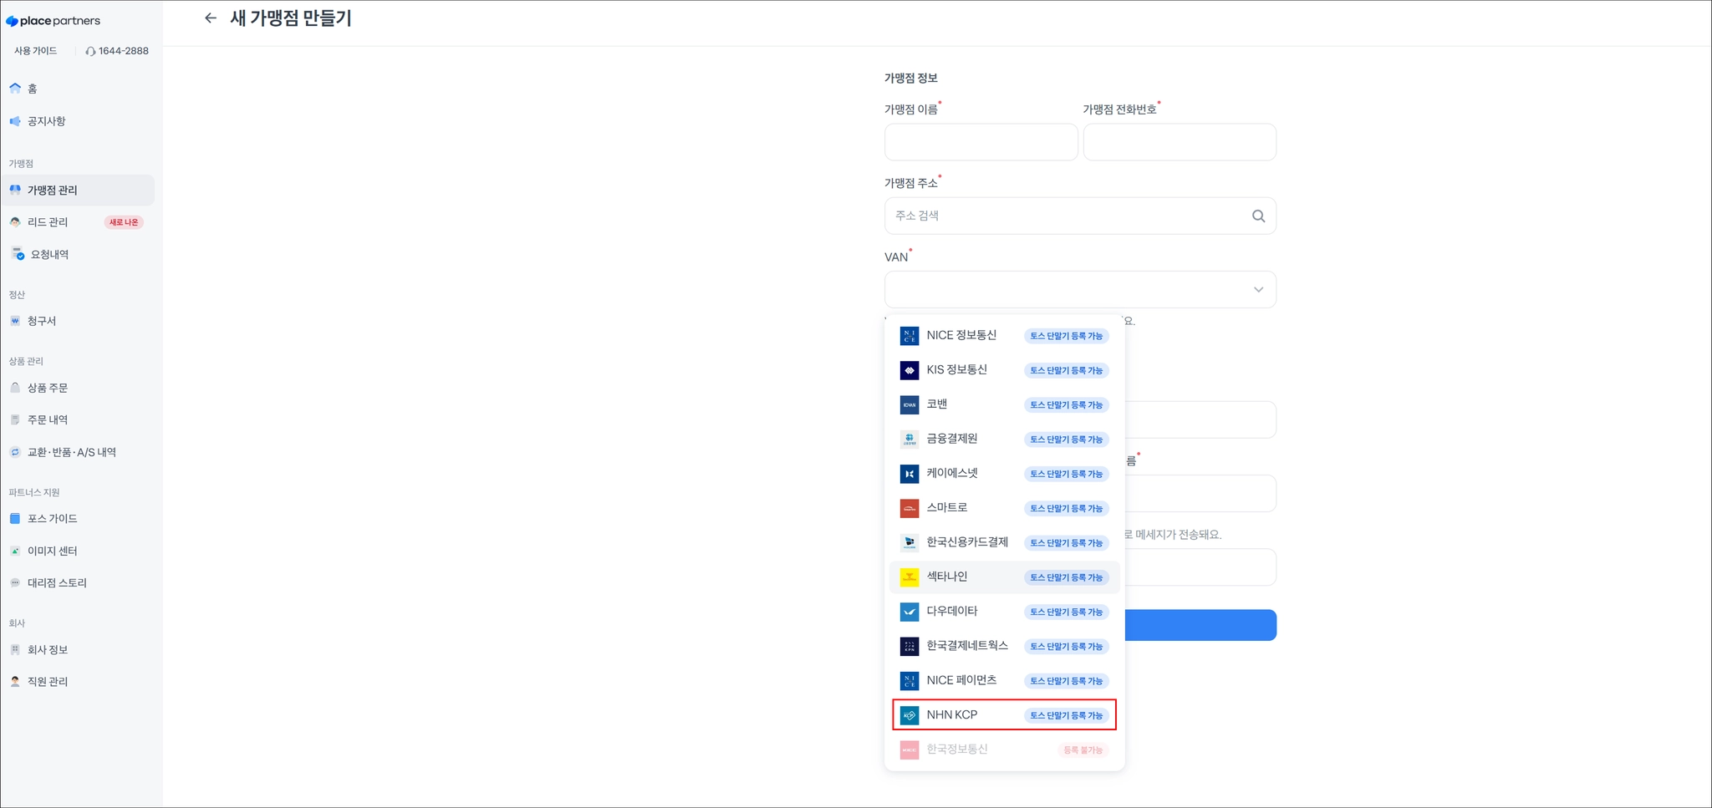Go back using the arrow icon
This screenshot has width=1712, height=808.
211,18
